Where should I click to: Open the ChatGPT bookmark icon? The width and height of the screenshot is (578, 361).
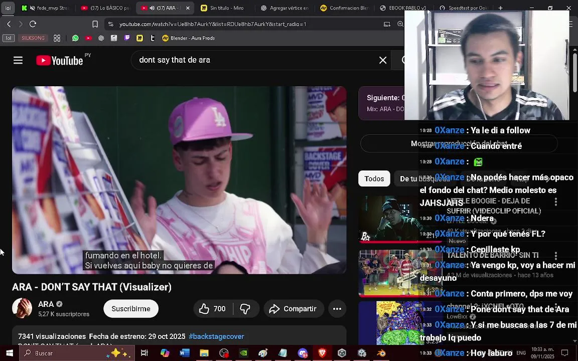pos(101,38)
